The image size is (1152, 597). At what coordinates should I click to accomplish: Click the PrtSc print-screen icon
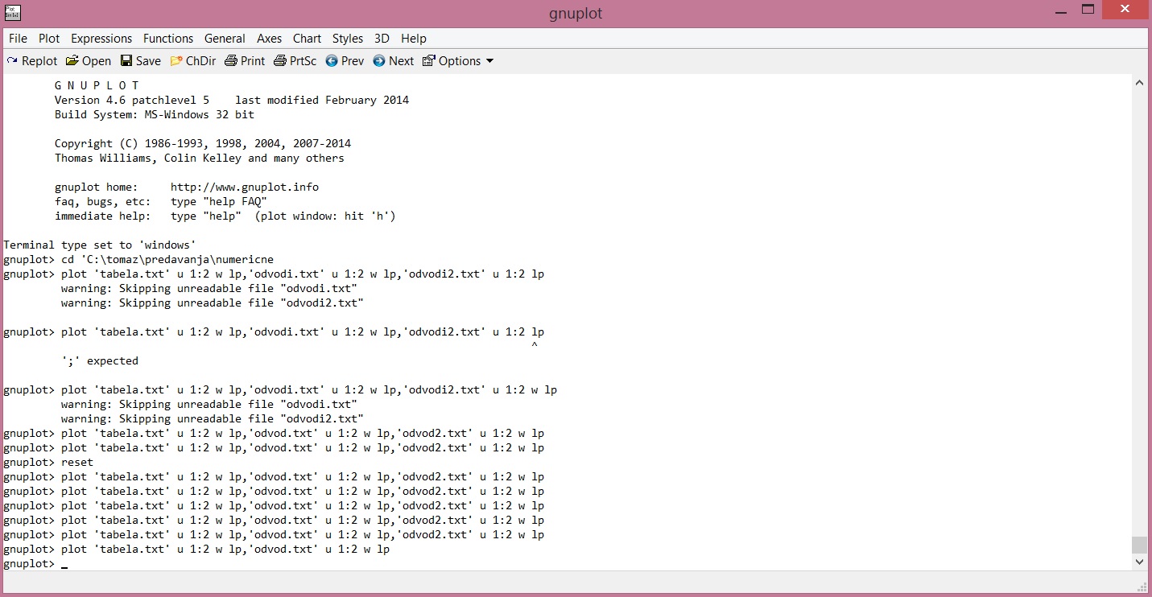pos(280,61)
